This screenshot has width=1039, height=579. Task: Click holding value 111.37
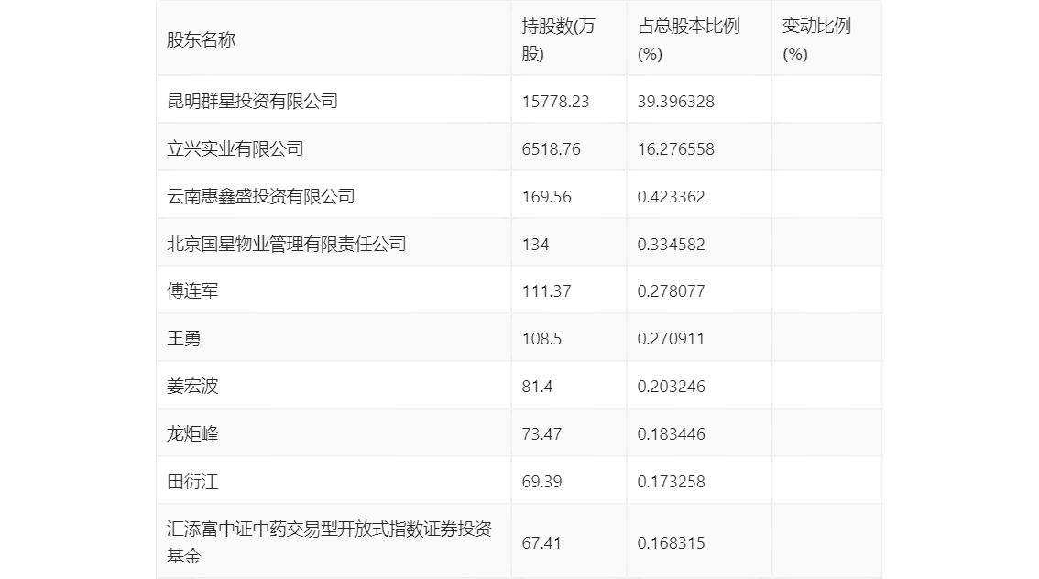(x=547, y=290)
